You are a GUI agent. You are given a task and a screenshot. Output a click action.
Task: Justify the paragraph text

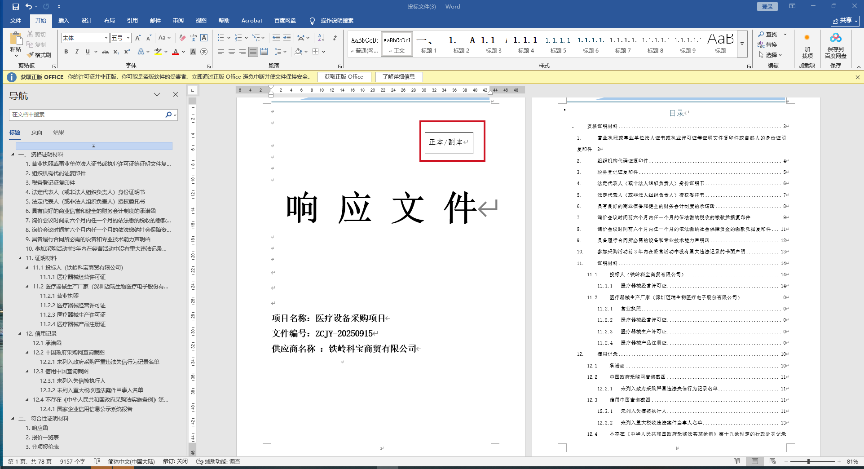253,52
